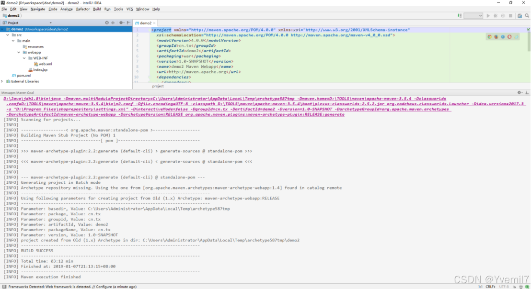Image resolution: width=531 pixels, height=289 pixels.
Task: Expand External Libraries node
Action: click(2, 81)
